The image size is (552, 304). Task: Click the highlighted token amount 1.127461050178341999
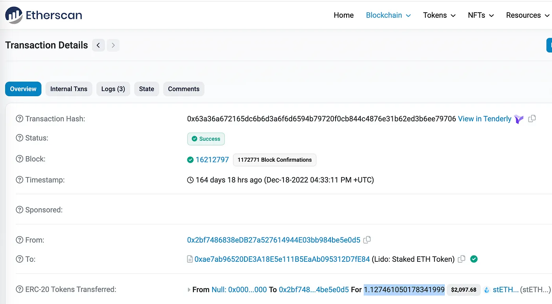point(404,290)
